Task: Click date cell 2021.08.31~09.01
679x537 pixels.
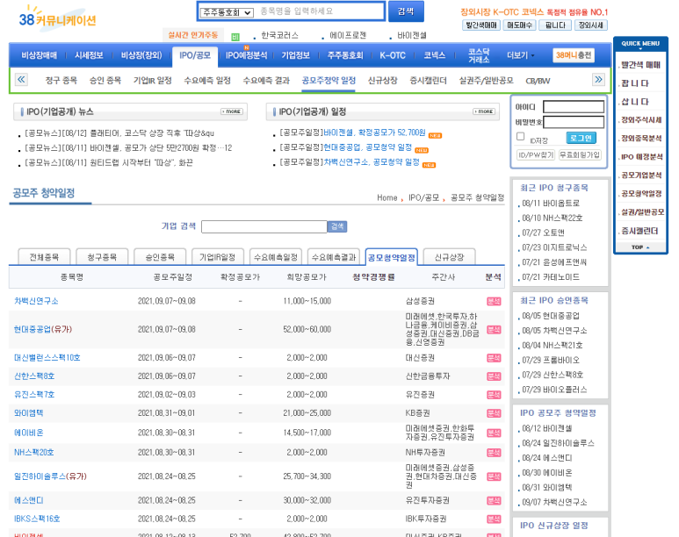Action: click(x=167, y=413)
